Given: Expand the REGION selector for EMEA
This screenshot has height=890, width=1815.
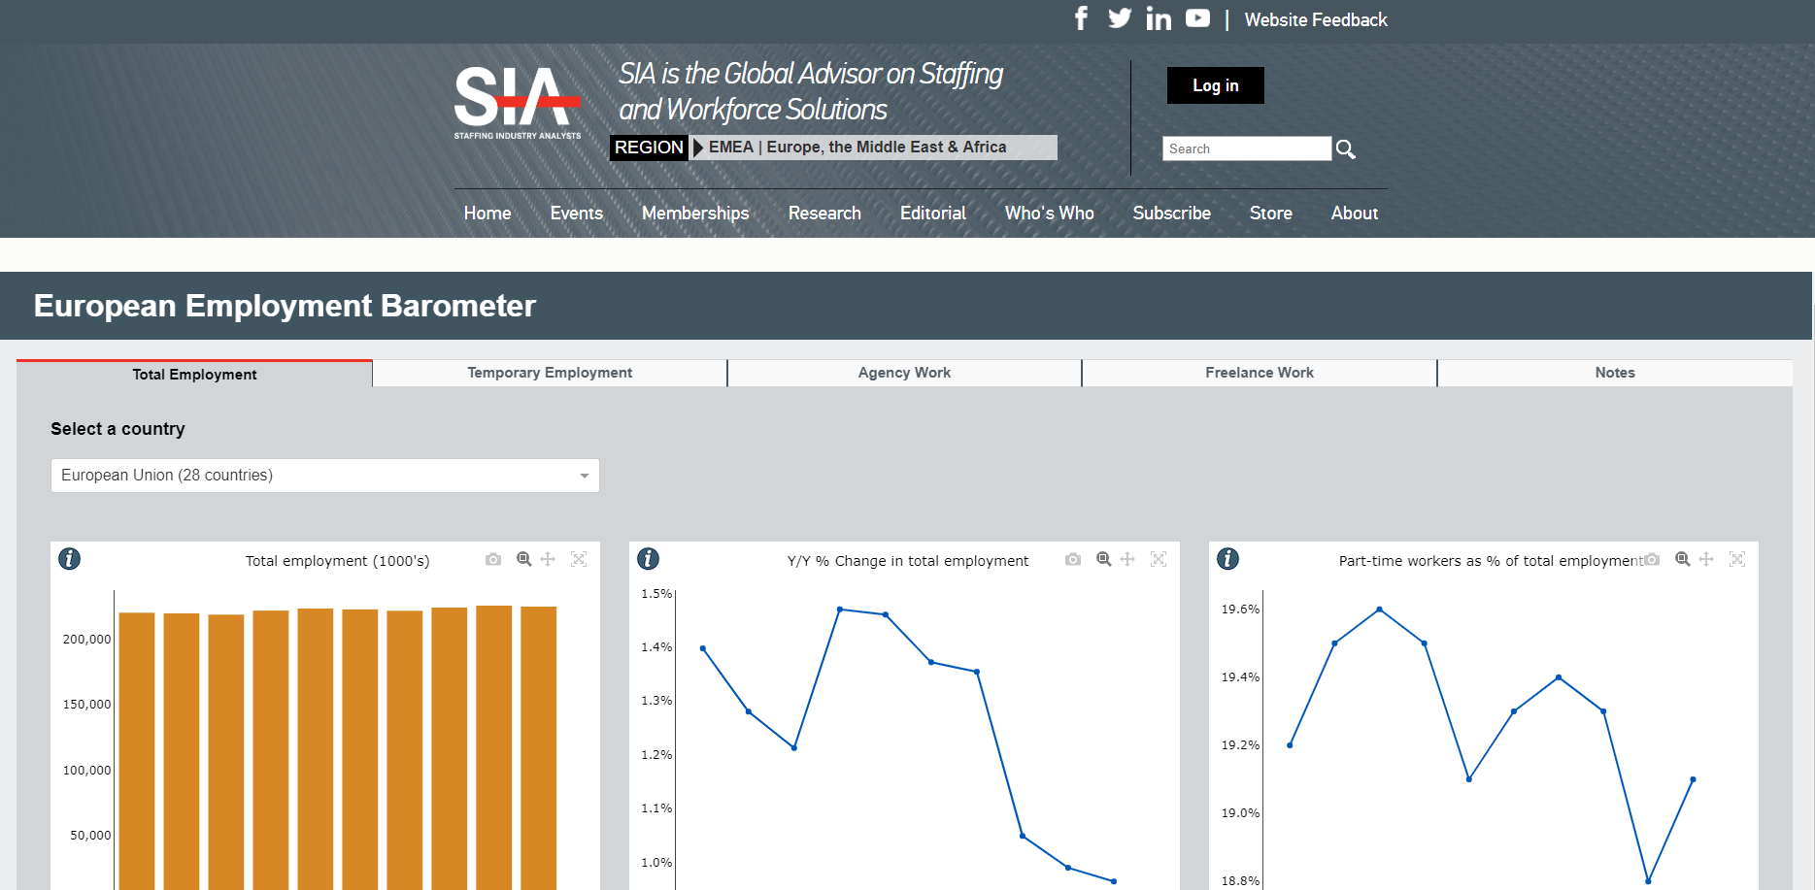Looking at the screenshot, I should (x=832, y=148).
